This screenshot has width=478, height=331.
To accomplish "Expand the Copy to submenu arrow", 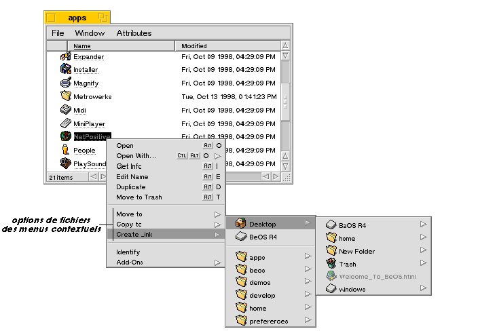I will pos(218,225).
